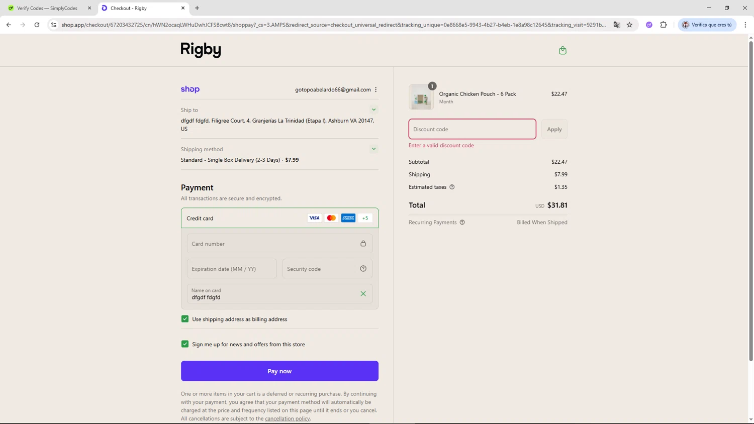The width and height of the screenshot is (754, 424).
Task: Click the Billed When Shipped text
Action: (542, 222)
